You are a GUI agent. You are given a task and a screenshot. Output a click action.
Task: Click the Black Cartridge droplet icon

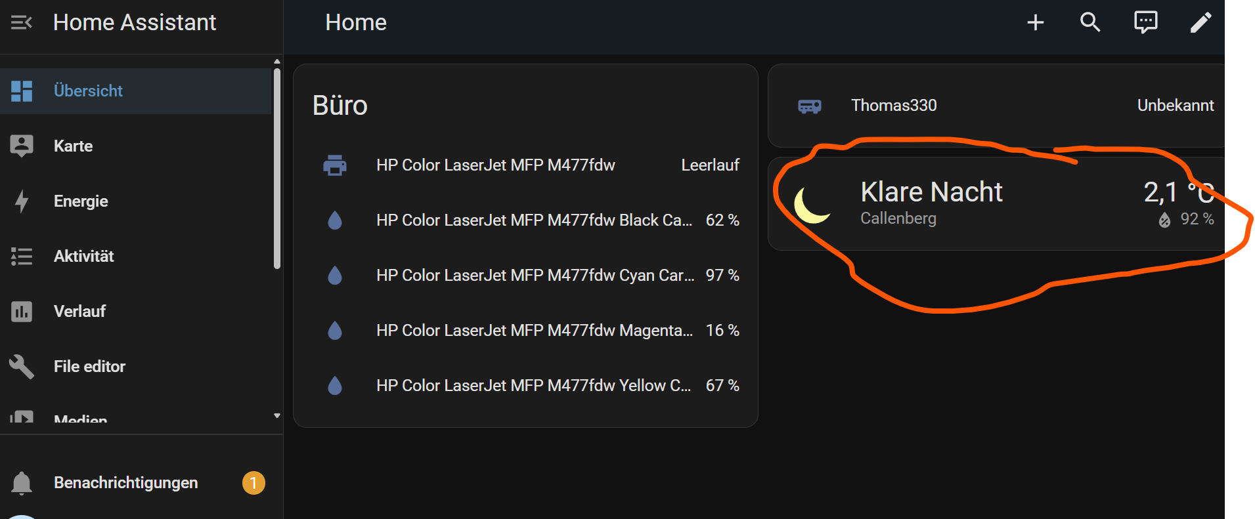click(x=335, y=220)
